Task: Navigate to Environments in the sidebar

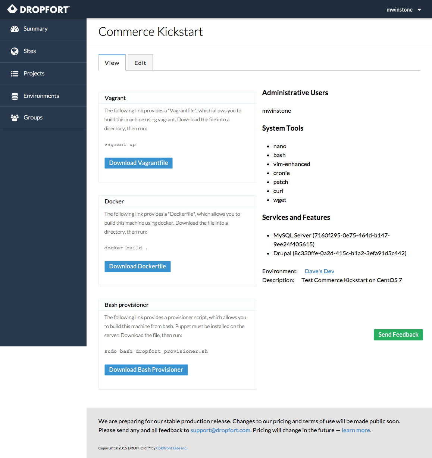Action: [x=43, y=96]
